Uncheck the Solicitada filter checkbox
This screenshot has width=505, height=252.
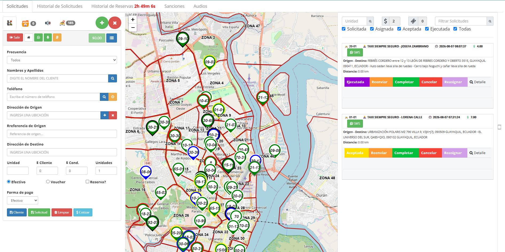click(x=344, y=29)
